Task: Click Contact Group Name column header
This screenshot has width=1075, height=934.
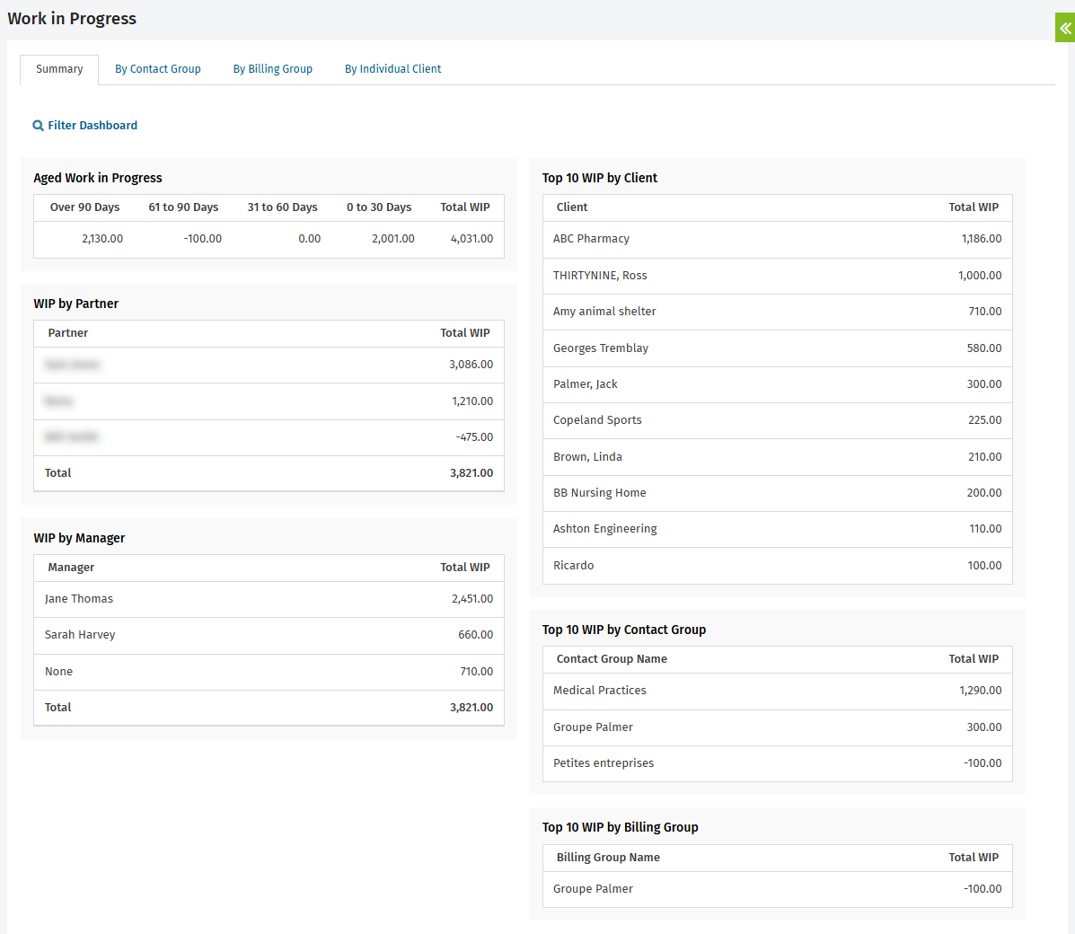Action: (x=612, y=659)
